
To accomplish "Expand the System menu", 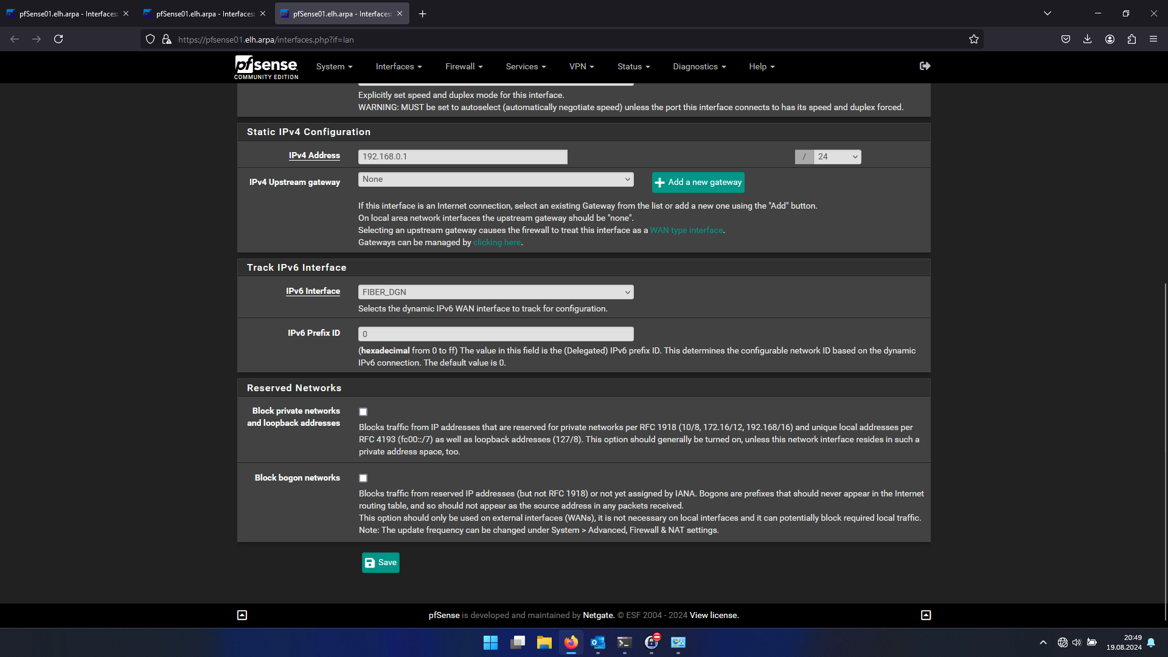I will pyautogui.click(x=334, y=66).
